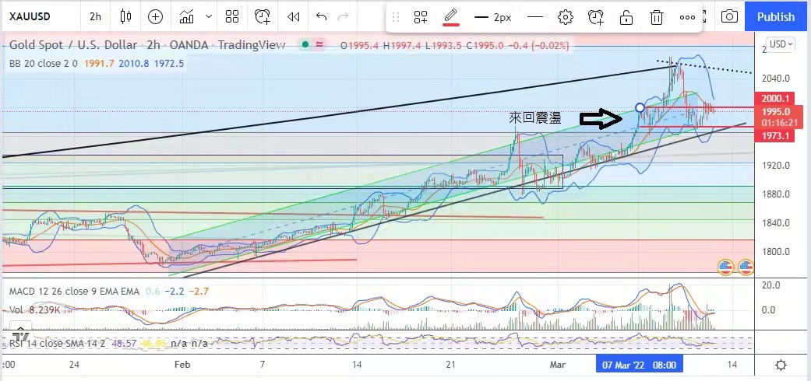Screen dimensions: 811x381
Task: Open the 2h timeframe interval menu
Action: pyautogui.click(x=94, y=16)
